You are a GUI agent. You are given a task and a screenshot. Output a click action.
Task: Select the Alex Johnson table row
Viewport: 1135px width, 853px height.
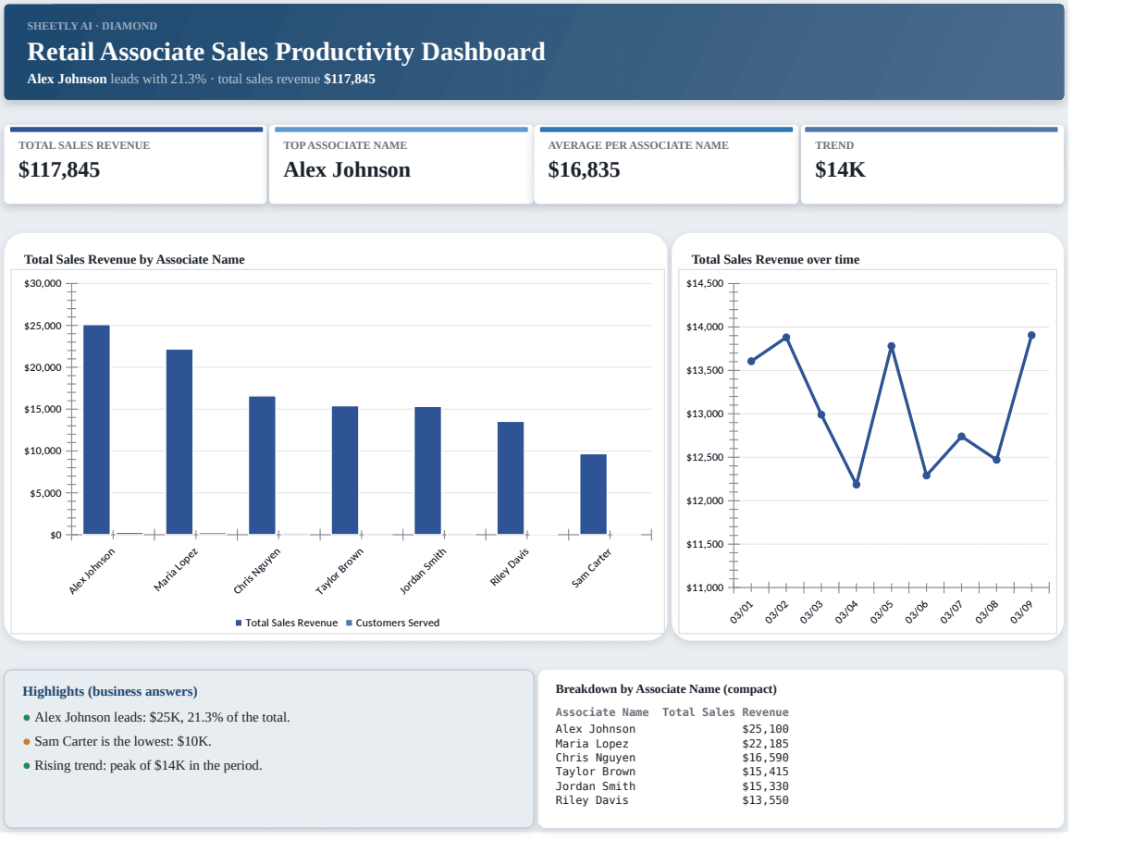[x=672, y=729]
